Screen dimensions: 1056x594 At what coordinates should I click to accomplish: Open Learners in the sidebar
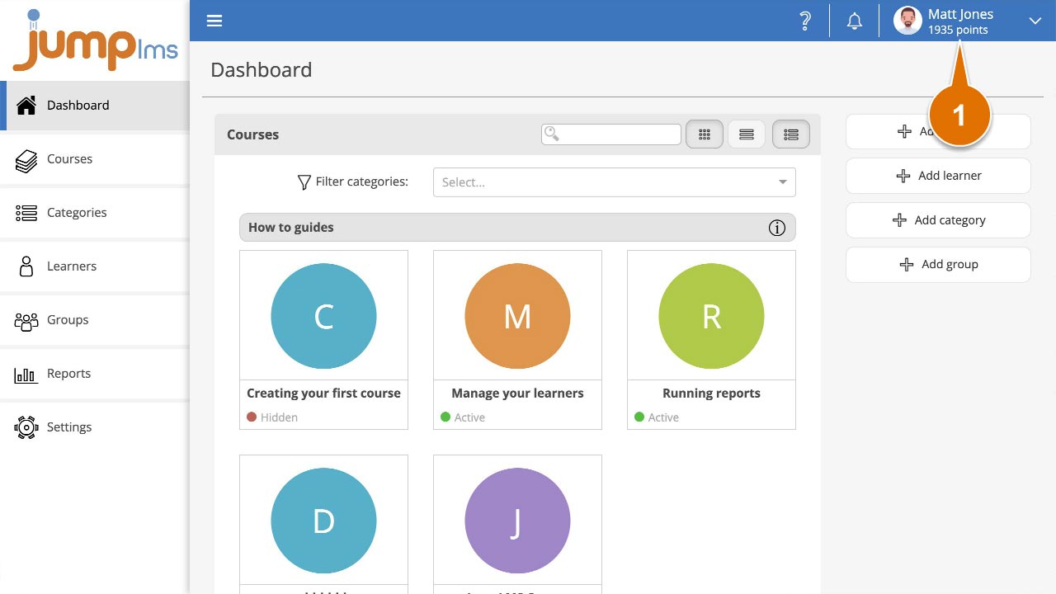[x=95, y=266]
